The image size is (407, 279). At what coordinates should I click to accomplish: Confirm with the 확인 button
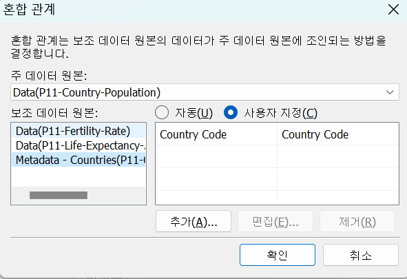pos(278,255)
